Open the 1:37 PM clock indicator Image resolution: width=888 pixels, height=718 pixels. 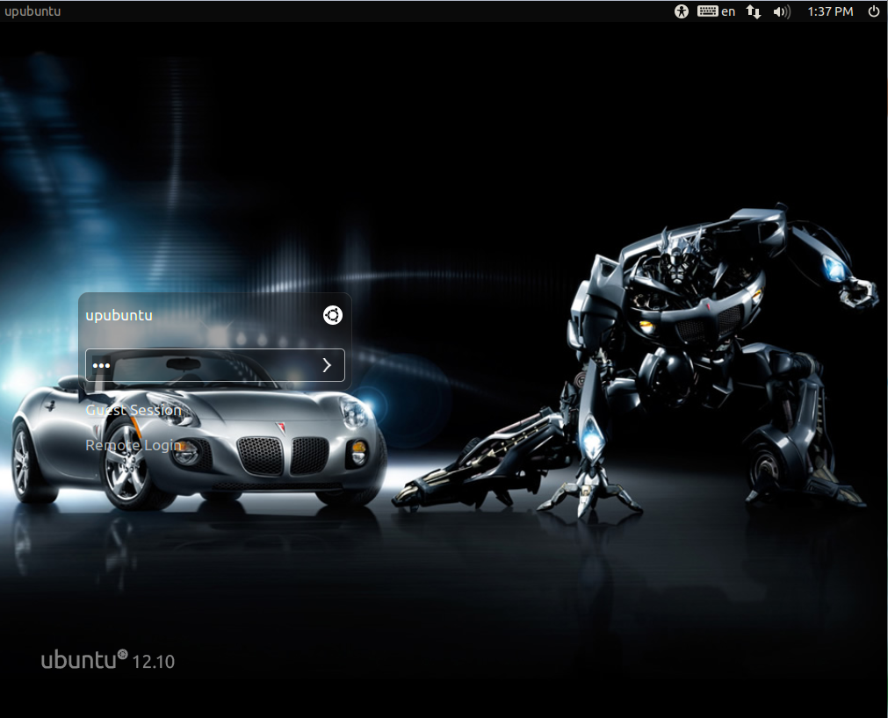pos(830,11)
